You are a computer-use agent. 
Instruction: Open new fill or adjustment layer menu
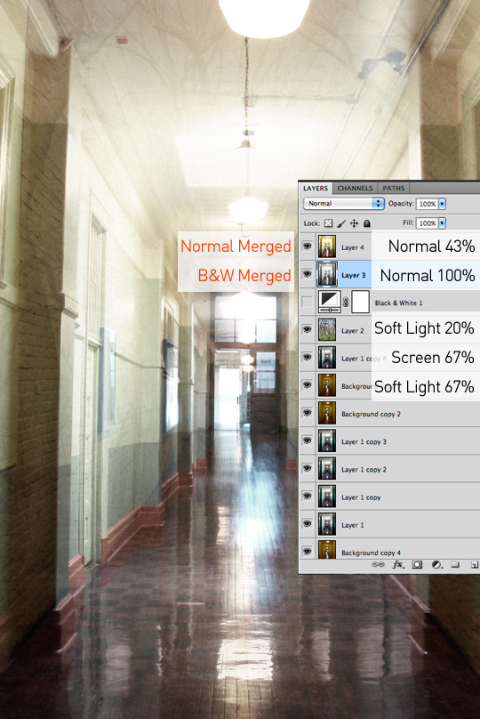pos(437,564)
